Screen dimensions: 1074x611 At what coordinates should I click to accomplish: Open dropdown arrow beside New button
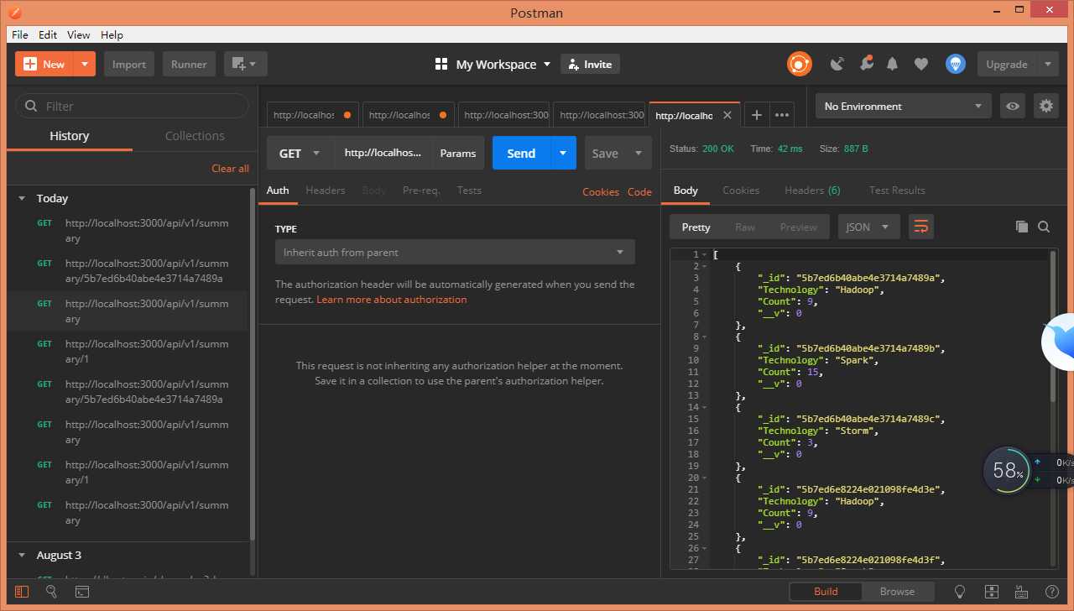[x=85, y=64]
